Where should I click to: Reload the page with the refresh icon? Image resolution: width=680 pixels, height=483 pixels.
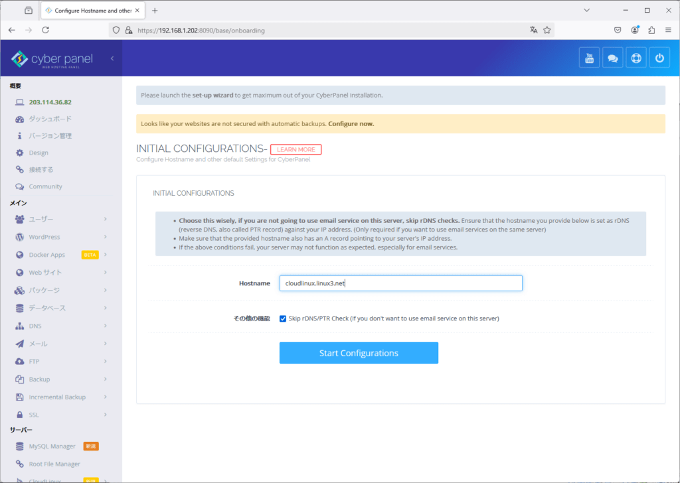(x=46, y=30)
